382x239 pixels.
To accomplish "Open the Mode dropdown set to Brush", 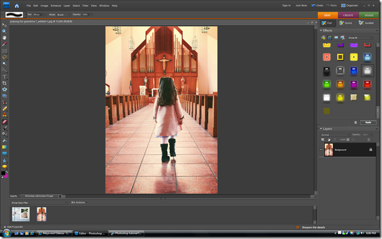I will coord(63,15).
